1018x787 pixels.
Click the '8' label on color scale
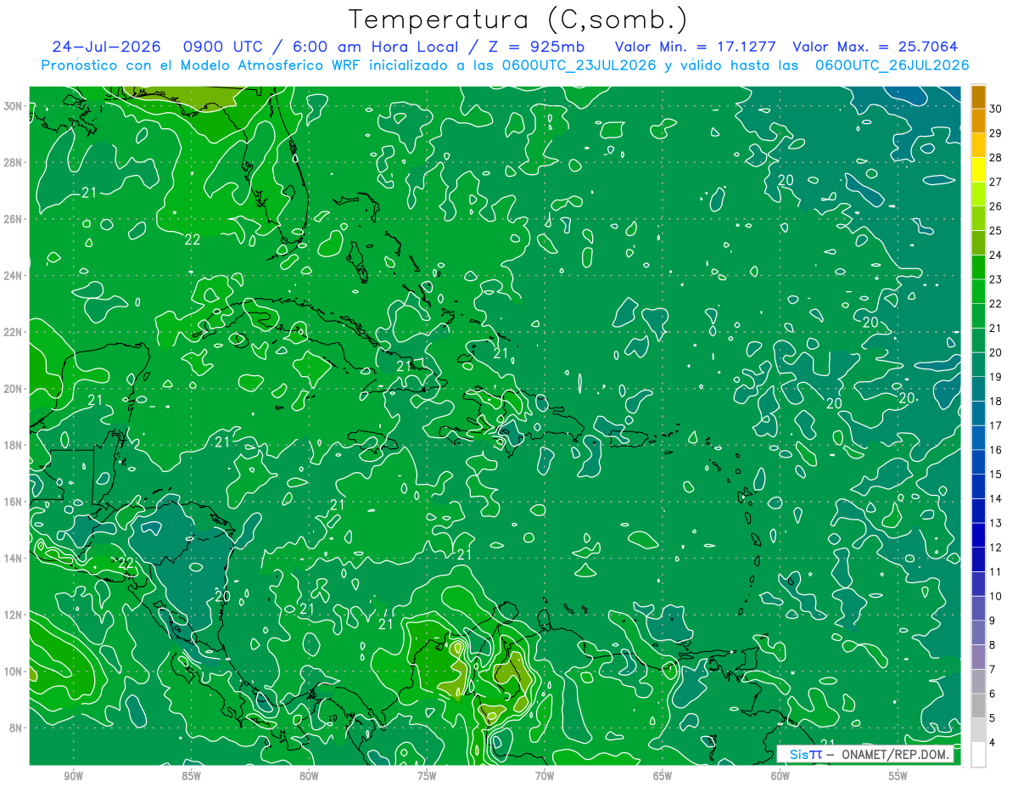point(993,645)
